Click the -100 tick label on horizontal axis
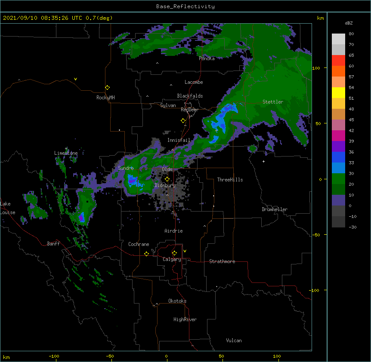This screenshot has height=362, width=371. pyautogui.click(x=54, y=356)
